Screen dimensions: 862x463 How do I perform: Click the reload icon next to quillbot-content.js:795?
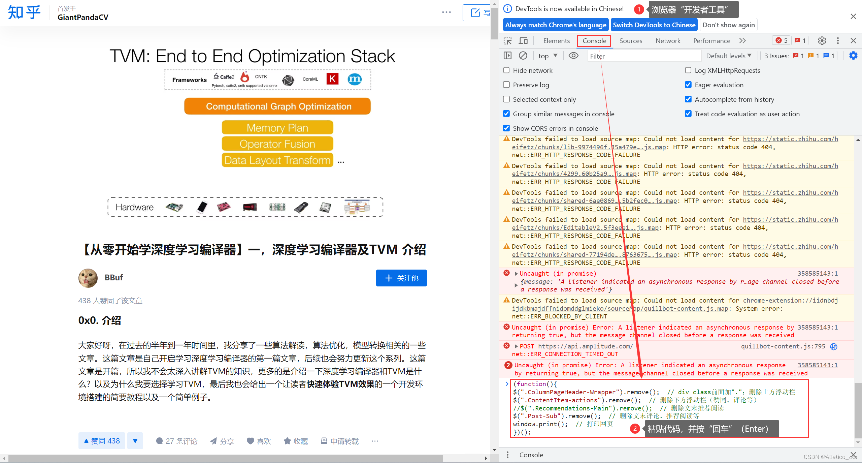(834, 347)
